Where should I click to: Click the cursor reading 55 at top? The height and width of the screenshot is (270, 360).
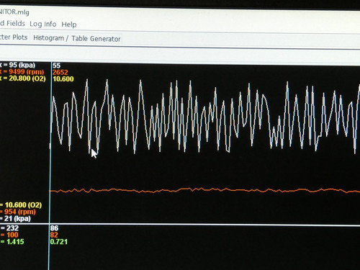click(56, 66)
